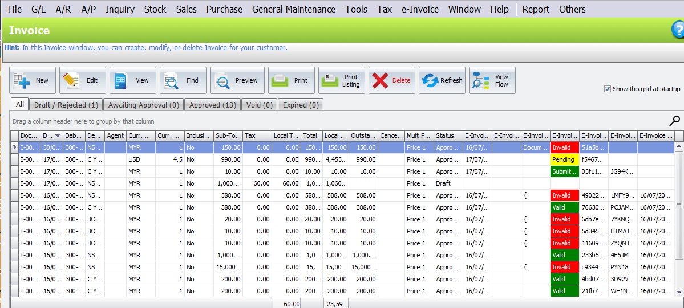The width and height of the screenshot is (684, 308).
Task: Switch to the Void (0) tab
Action: pyautogui.click(x=259, y=105)
